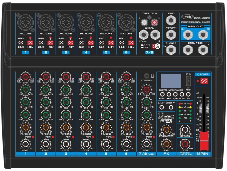Adjust the channel 3 HIGH EQ knob
Screen dimensions: 227x171
(x=66, y=90)
